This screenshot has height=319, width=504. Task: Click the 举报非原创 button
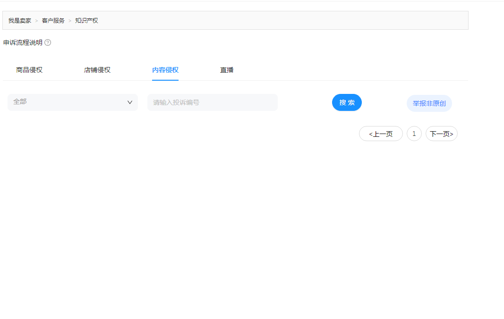pyautogui.click(x=429, y=103)
